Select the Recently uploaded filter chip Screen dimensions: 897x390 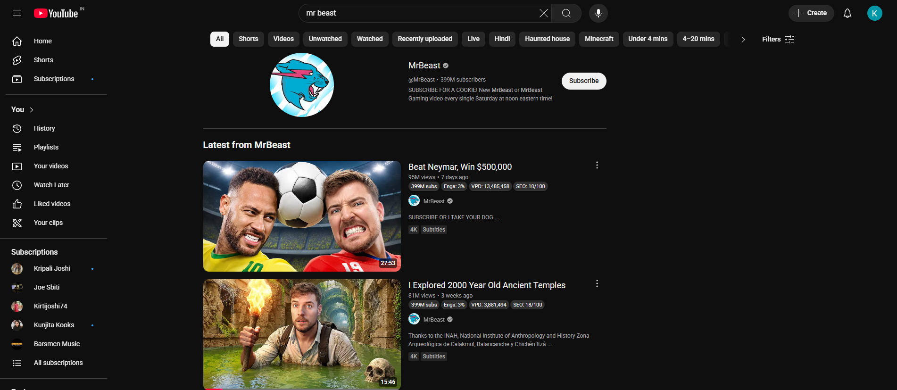coord(424,39)
